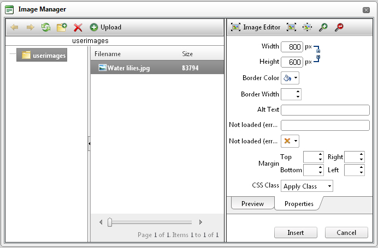Click the pager next page arrow

tap(200, 222)
